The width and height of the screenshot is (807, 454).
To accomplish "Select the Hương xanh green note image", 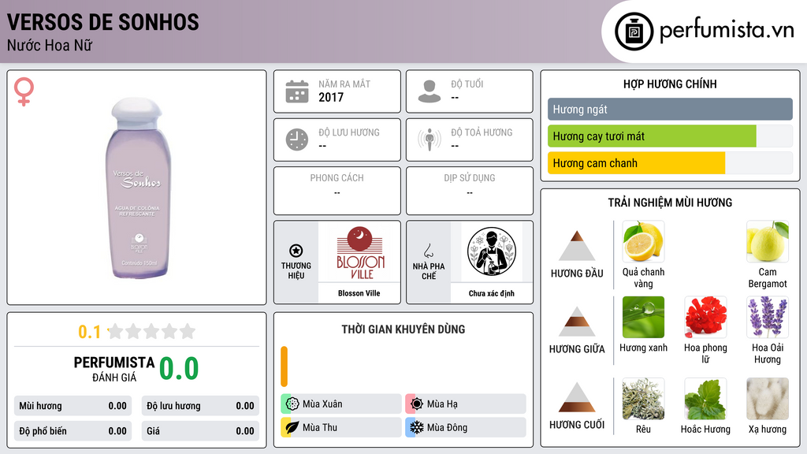I will click(x=643, y=317).
